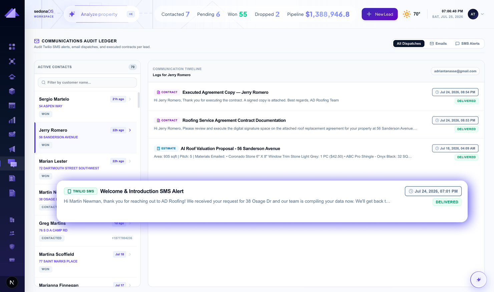Click the sparkle icon beside Analyze property
This screenshot has width=494, height=292.
[x=72, y=14]
